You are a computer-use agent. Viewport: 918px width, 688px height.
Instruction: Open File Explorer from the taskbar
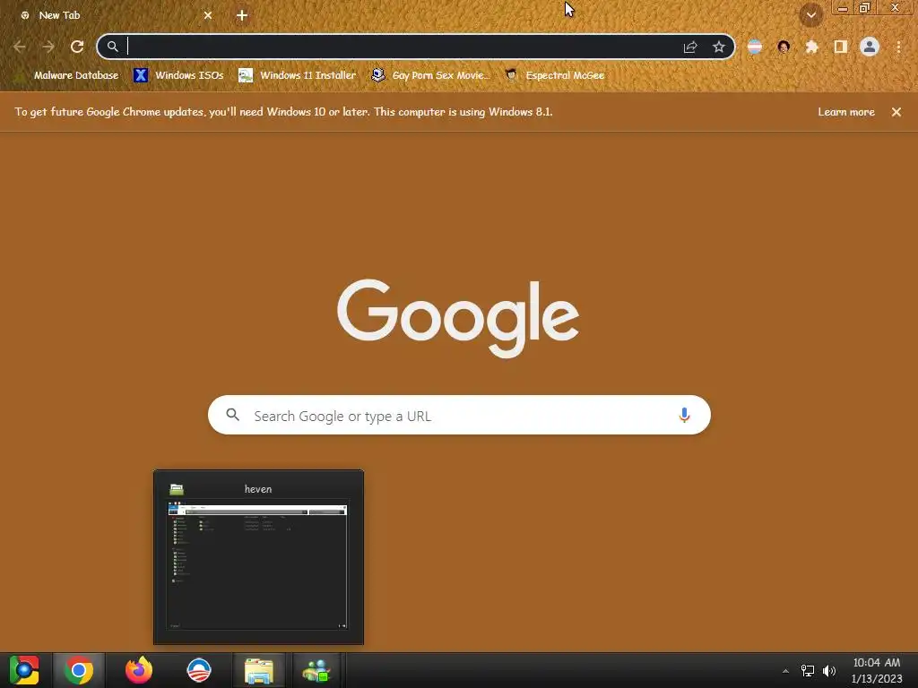[x=259, y=670]
